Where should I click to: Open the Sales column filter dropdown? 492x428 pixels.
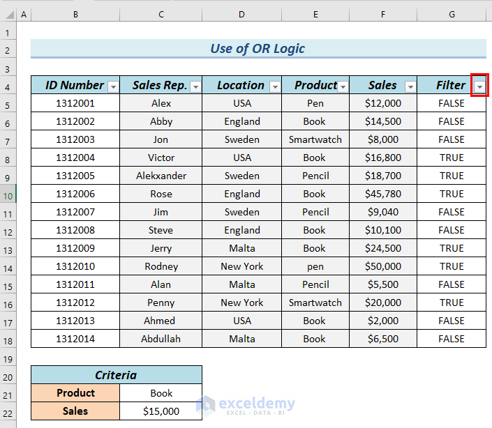410,86
